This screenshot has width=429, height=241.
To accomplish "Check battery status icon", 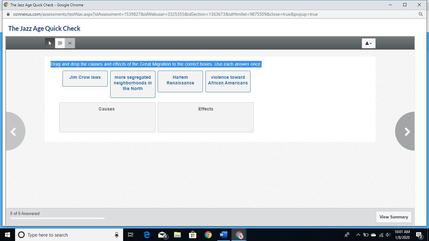I will [366, 235].
